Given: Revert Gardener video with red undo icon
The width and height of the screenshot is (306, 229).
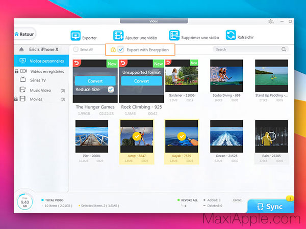Looking at the screenshot, I should coord(168,62).
